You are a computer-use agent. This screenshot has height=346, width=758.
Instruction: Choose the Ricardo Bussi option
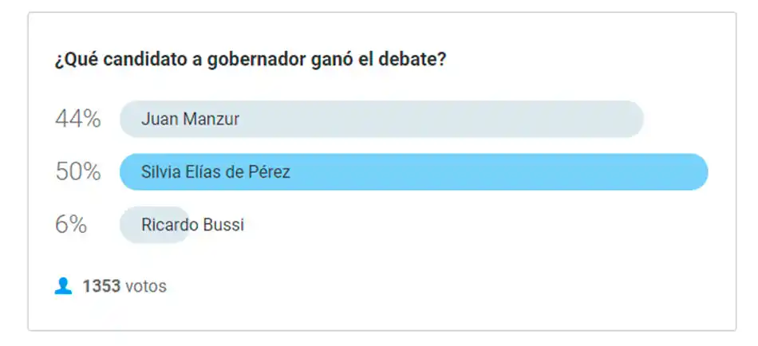[192, 225]
